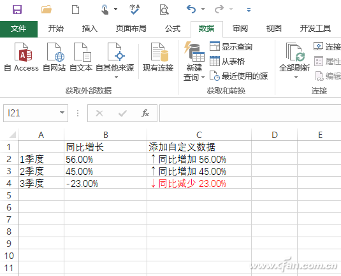Image resolution: width=341 pixels, height=276 pixels.
Task: Click 从表格 button
Action: [x=227, y=62]
